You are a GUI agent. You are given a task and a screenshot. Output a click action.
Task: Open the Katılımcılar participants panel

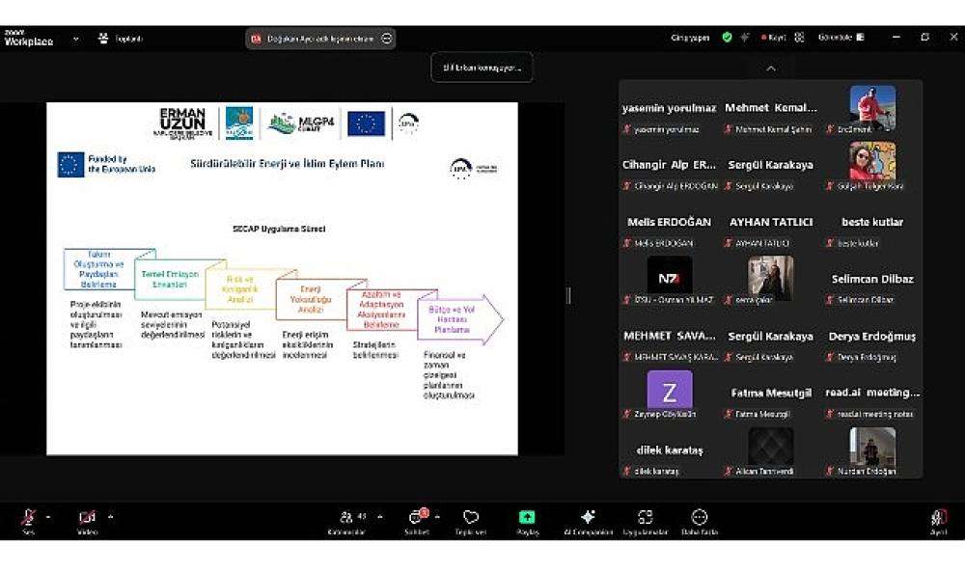pyautogui.click(x=346, y=519)
